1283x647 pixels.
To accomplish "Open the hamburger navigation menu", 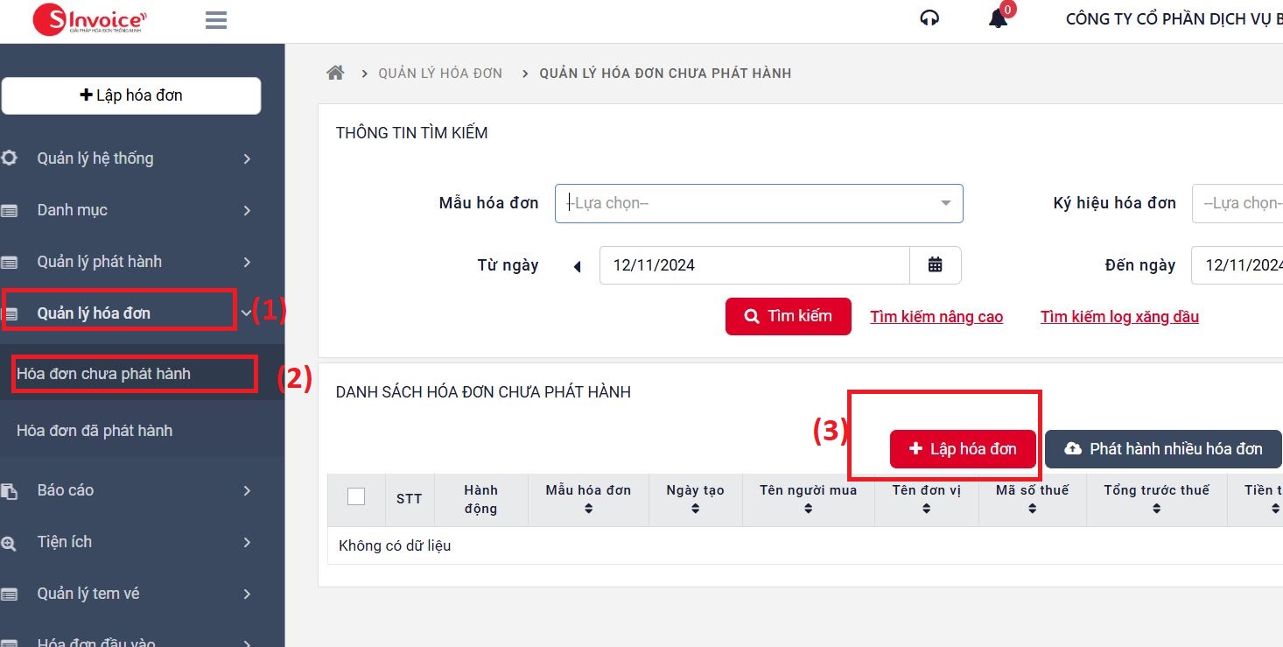I will click(x=215, y=19).
